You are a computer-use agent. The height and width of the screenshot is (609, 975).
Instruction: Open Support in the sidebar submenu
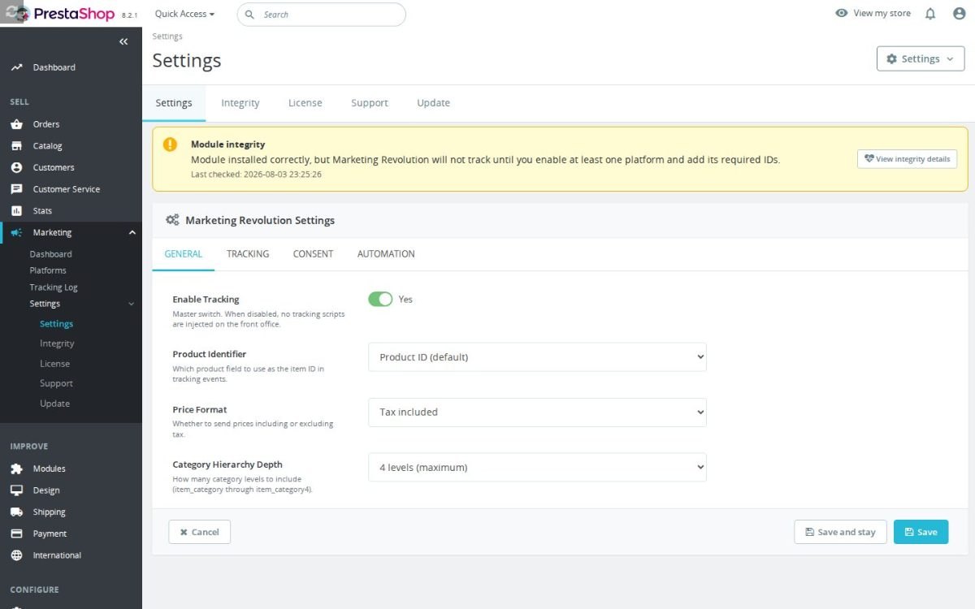coord(56,383)
